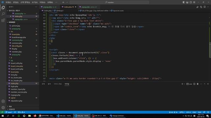Viewport: 211px width, 118px height.
Task: Open Explorer panel more actions ellipsis
Action: coord(36,7)
